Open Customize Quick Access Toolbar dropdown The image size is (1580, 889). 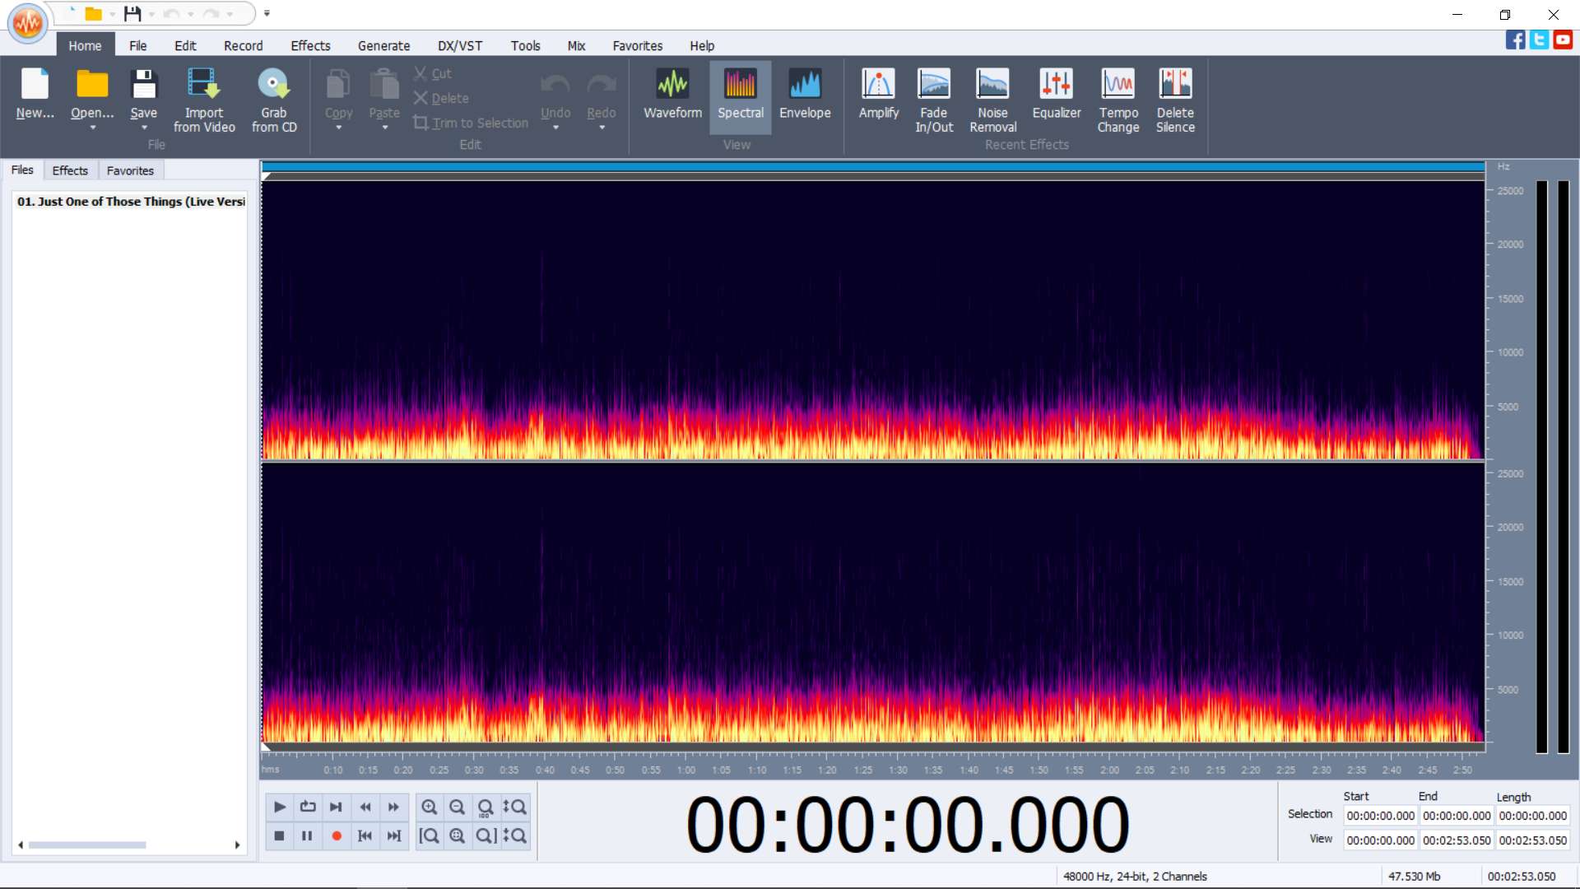(267, 13)
